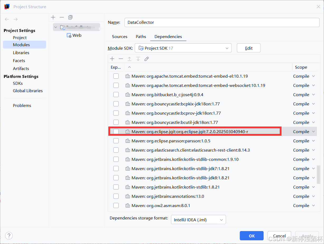Open help with question mark icon
The image size is (324, 244).
tap(9, 236)
